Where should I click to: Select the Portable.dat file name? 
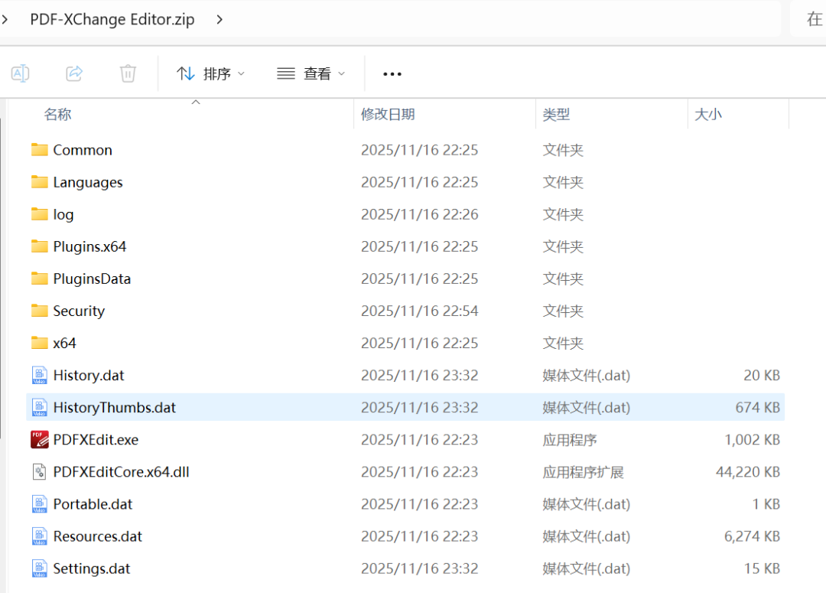click(93, 504)
